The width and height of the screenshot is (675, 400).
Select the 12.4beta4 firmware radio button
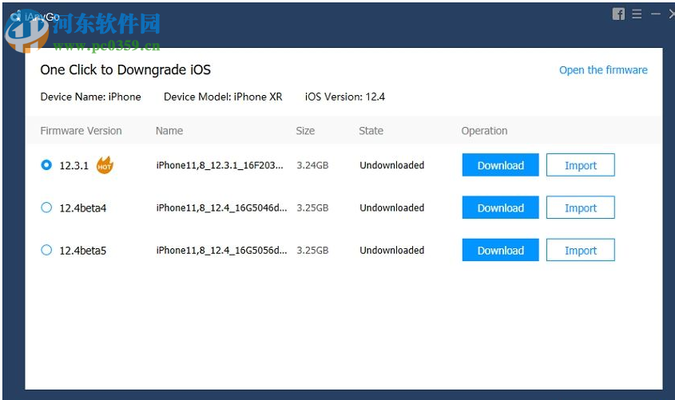46,208
